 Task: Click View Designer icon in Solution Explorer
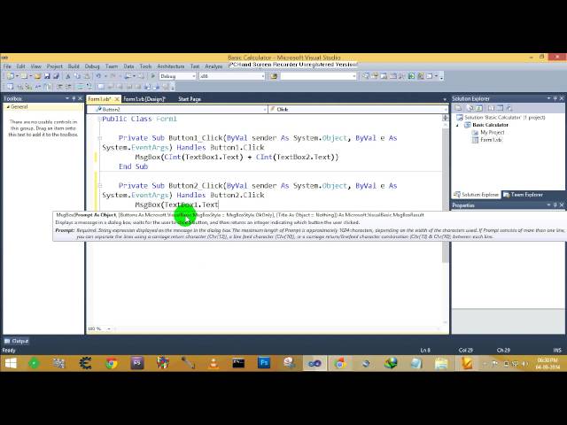[500, 108]
